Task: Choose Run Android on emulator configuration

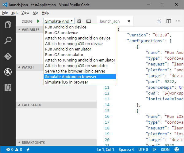Action: tap(68, 49)
